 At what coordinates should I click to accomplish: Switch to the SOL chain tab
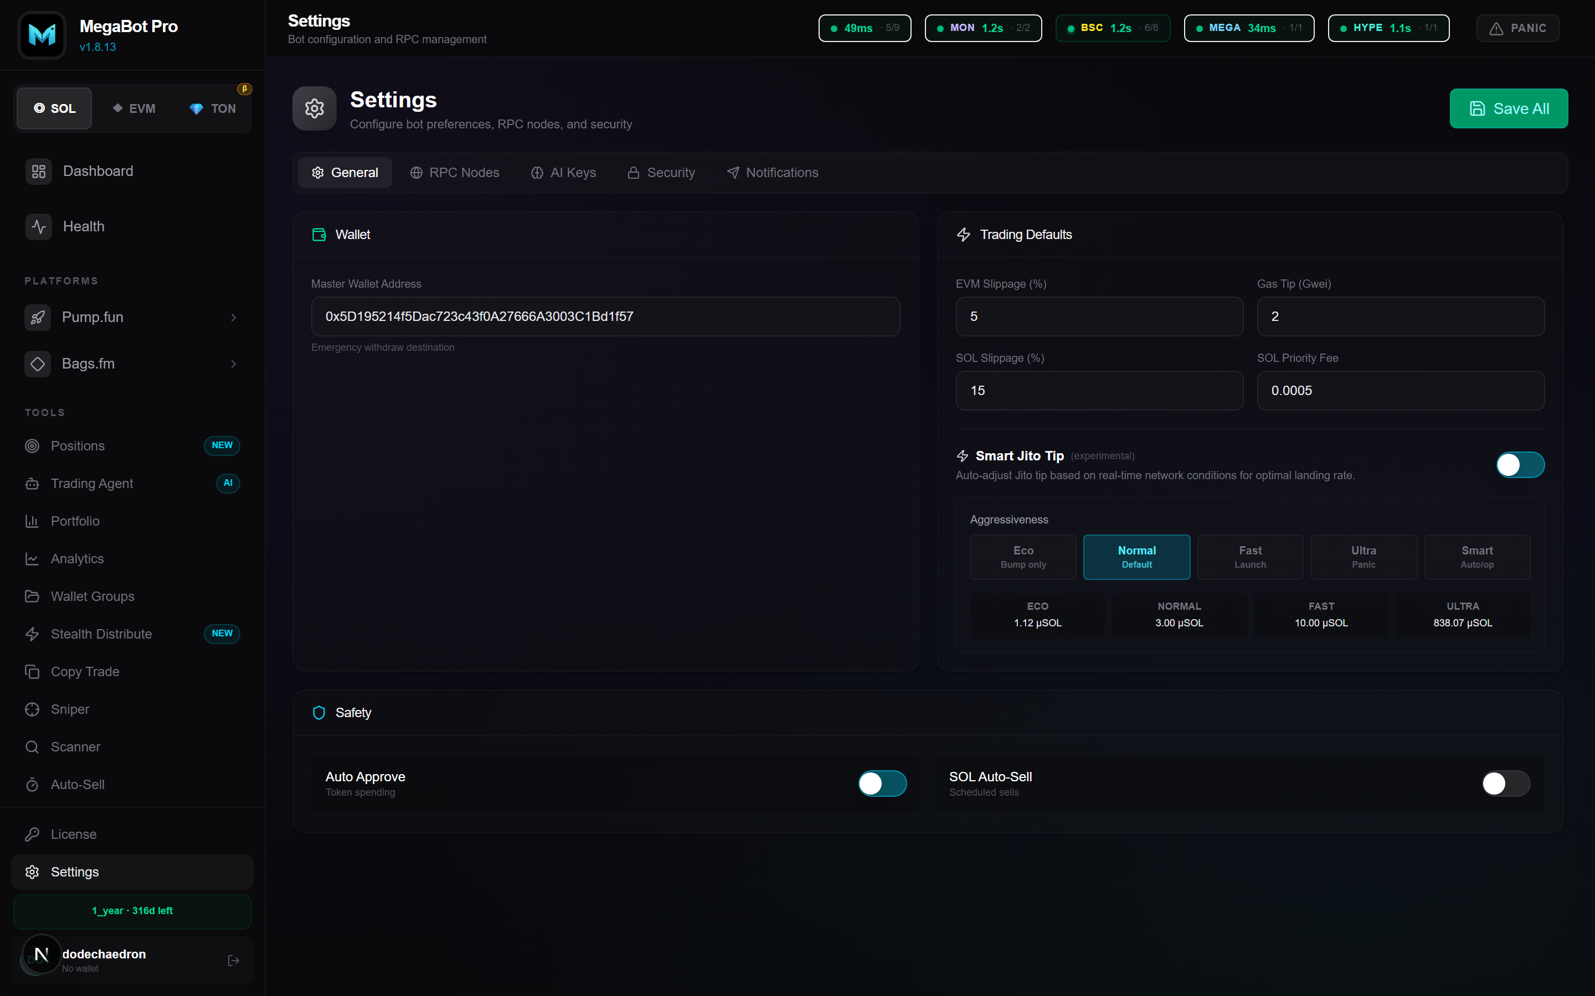tap(55, 108)
